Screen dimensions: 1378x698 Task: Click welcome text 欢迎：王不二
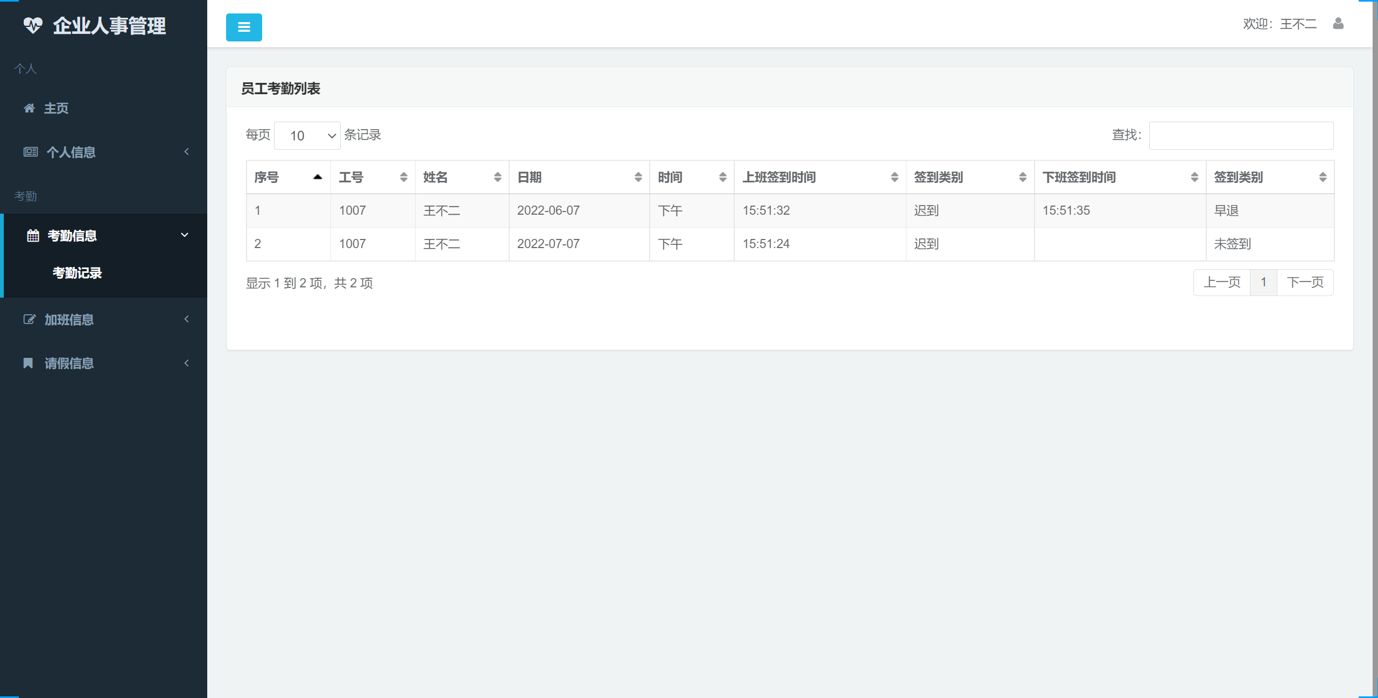tap(1280, 24)
